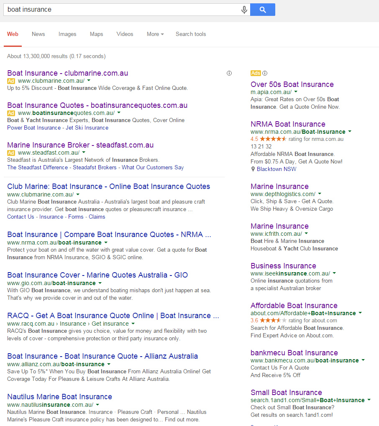
Task: Expand dropdown arrow beside racq.com.au Get insurance
Action: coord(133,324)
